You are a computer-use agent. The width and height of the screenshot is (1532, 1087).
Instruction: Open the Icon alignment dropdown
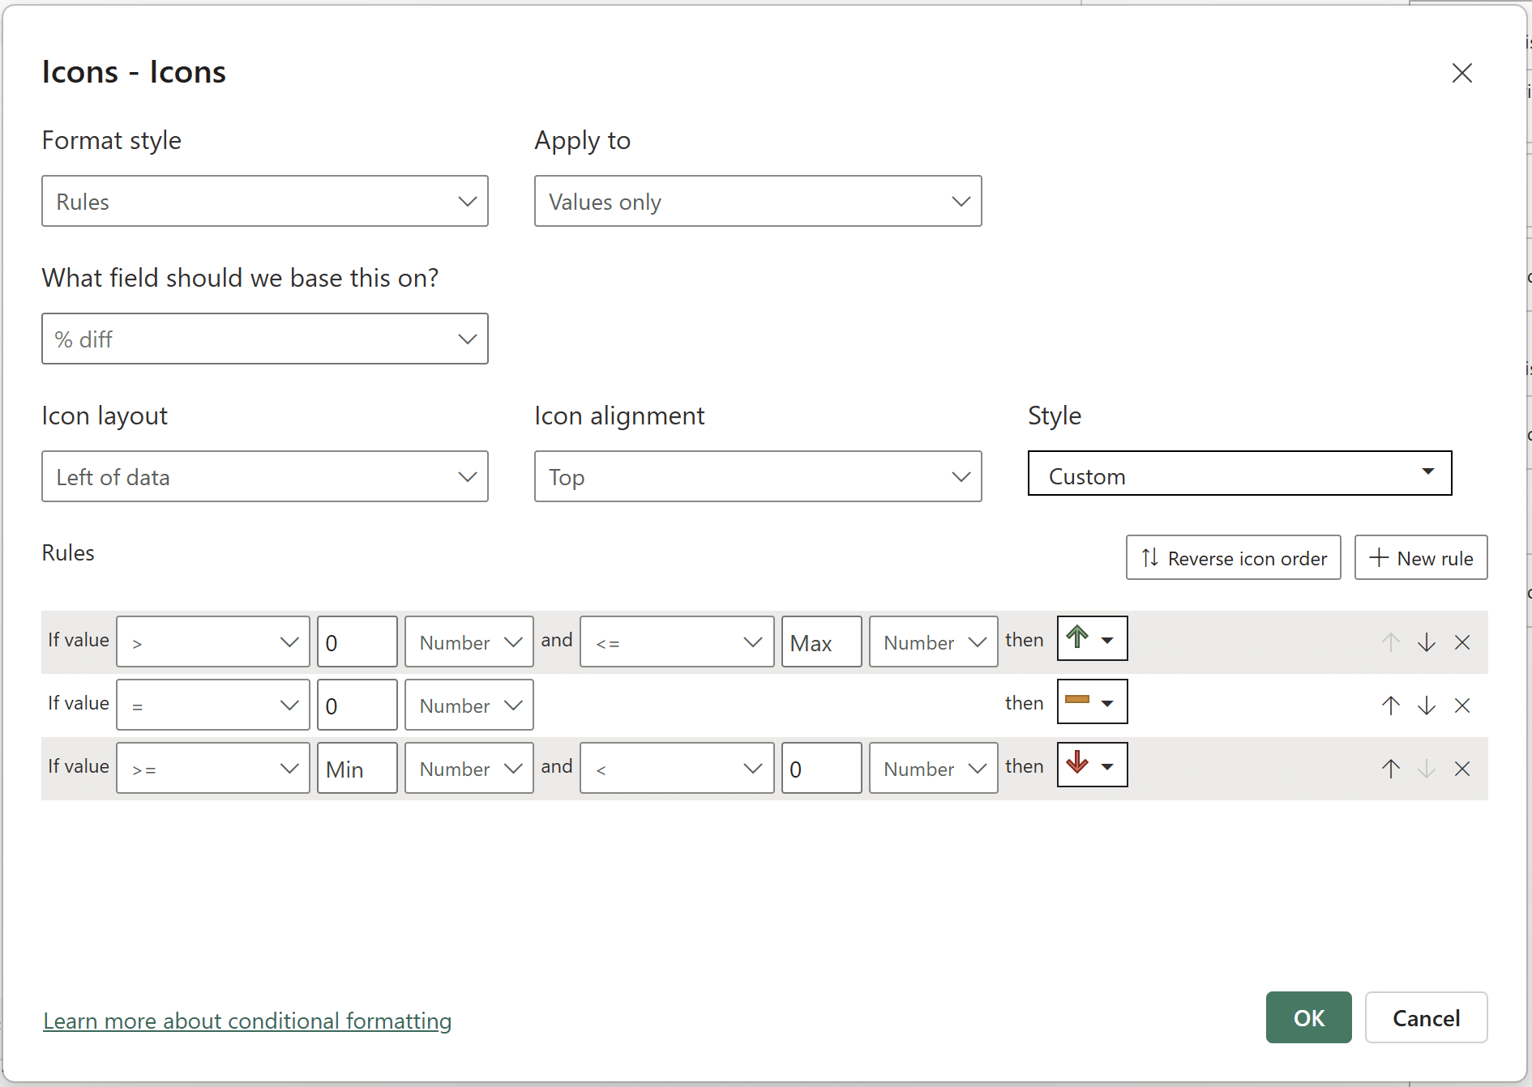(x=757, y=476)
